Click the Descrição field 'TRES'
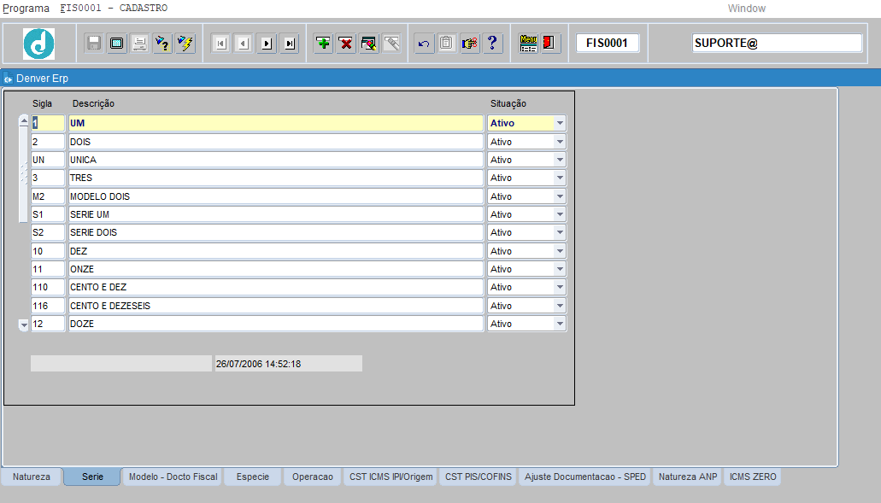 click(276, 178)
